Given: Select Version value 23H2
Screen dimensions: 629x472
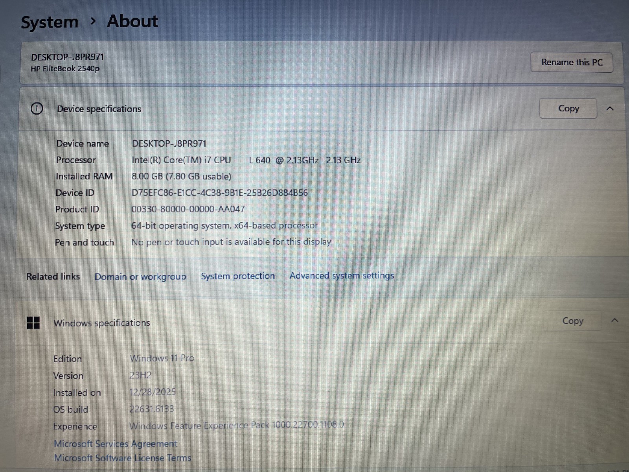Looking at the screenshot, I should 140,375.
